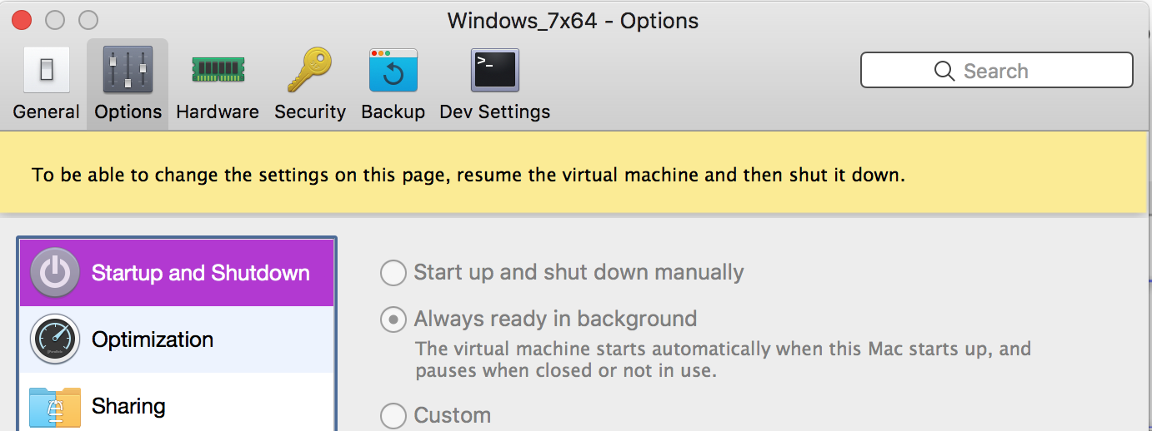Select Start up and shut down manually
Image resolution: width=1152 pixels, height=431 pixels.
click(393, 273)
